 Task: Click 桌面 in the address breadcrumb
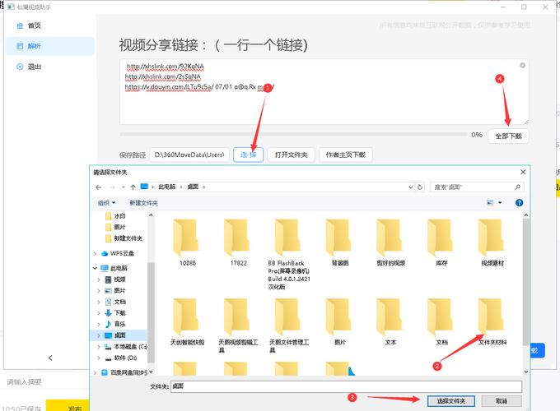[x=193, y=187]
